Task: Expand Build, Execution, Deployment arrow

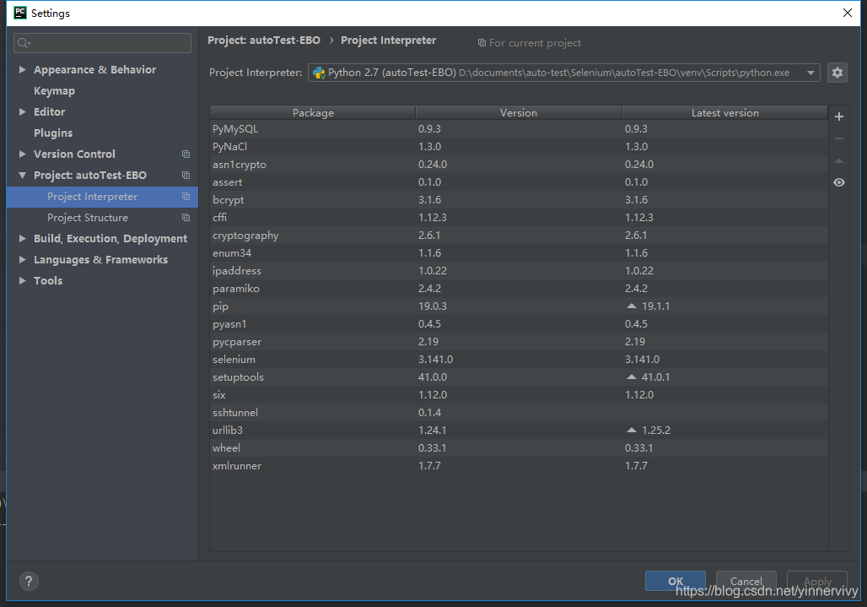Action: (23, 238)
